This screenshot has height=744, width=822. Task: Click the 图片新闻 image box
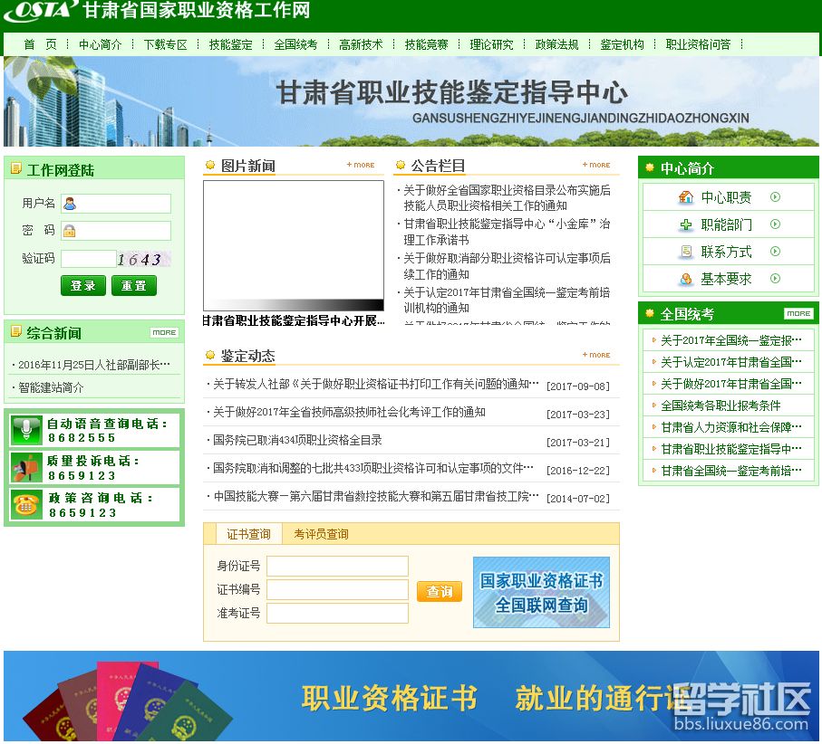tap(294, 245)
